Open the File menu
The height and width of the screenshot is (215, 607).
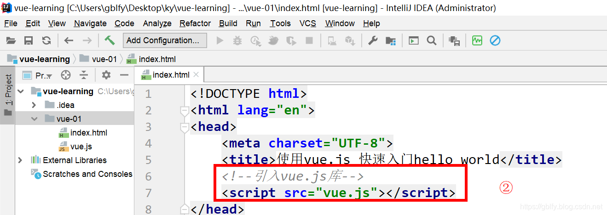point(11,23)
